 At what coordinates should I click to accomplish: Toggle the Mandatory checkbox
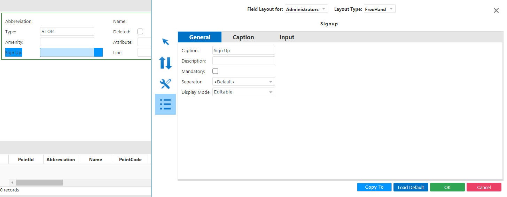(215, 71)
